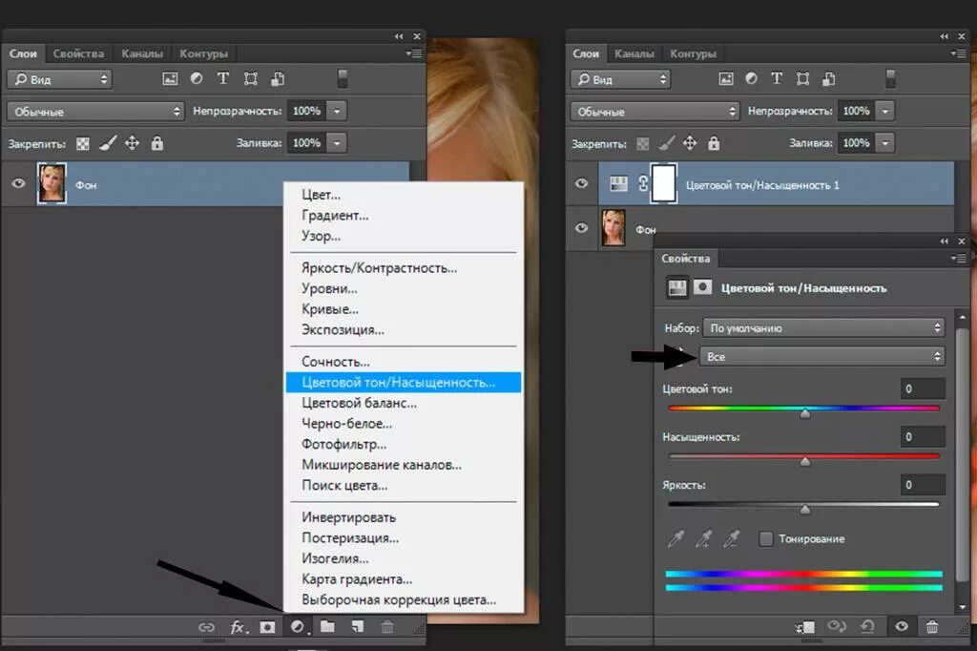
Task: Click new adjustment layer icon in left panel
Action: (298, 627)
